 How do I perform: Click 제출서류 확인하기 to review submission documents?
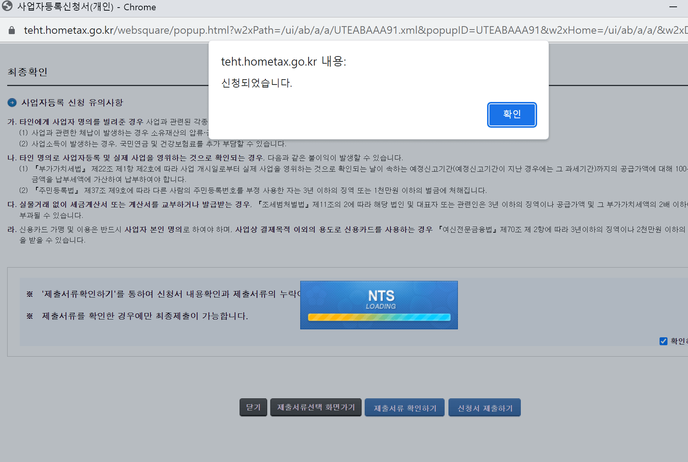point(404,407)
